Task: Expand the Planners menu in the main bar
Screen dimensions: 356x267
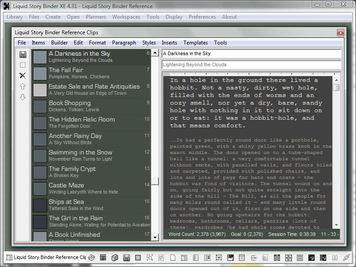Action: pos(96,17)
